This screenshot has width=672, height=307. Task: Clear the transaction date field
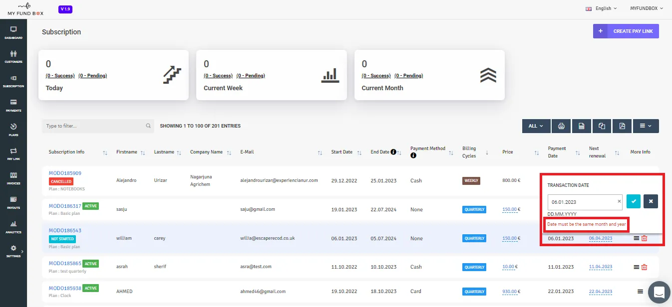619,201
